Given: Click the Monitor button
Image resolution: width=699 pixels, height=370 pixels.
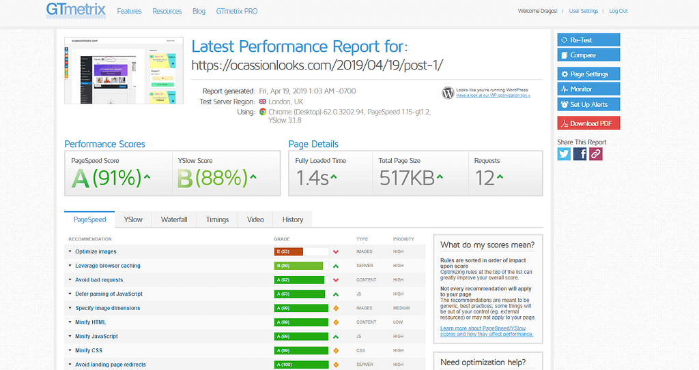Looking at the screenshot, I should pyautogui.click(x=588, y=89).
